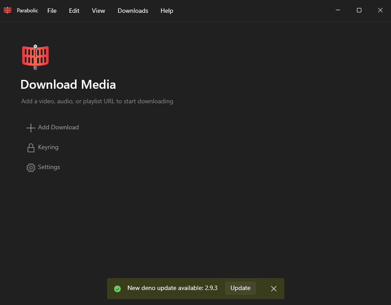Open the File menu
Viewport: 391px width, 305px height.
tap(52, 11)
